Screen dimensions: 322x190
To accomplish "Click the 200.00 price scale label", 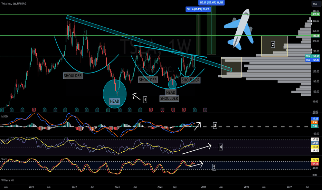I will coord(316,72).
